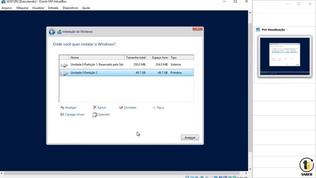
Task: Maximize the VirtualBox VM window
Action: tap(235, 1)
